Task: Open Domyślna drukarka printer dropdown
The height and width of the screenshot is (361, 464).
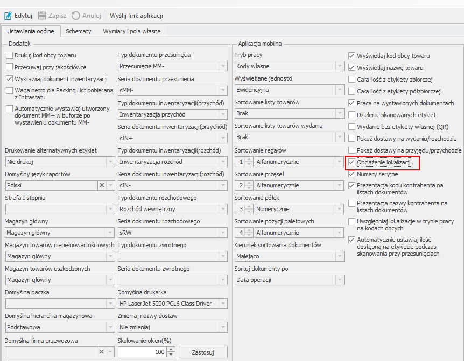Action: pyautogui.click(x=222, y=304)
